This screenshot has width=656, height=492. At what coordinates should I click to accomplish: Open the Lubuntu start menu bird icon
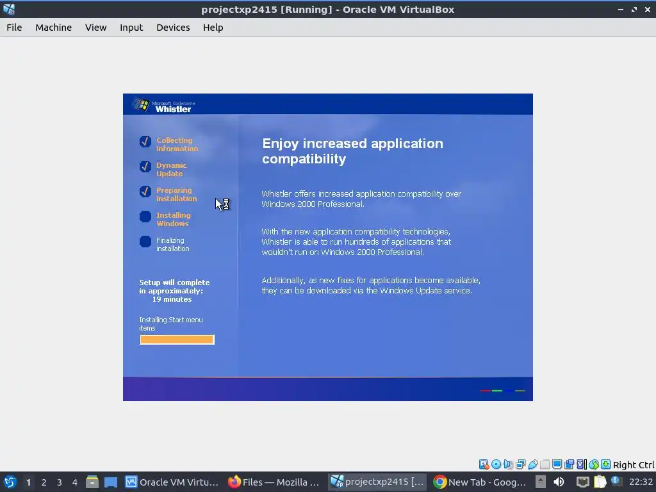(x=10, y=482)
